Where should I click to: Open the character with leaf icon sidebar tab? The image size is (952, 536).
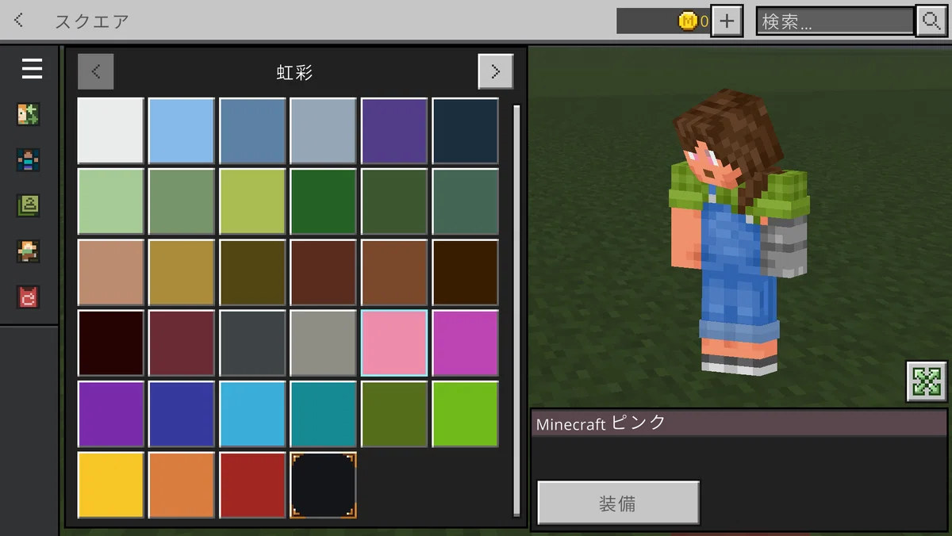click(x=29, y=114)
